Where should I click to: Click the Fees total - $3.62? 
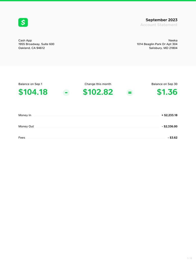tap(173, 138)
